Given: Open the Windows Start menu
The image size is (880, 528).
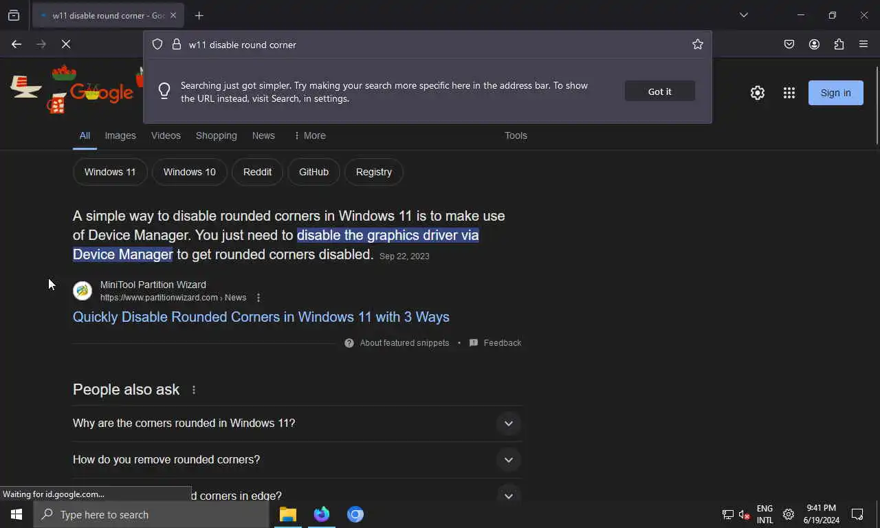Looking at the screenshot, I should (x=16, y=514).
